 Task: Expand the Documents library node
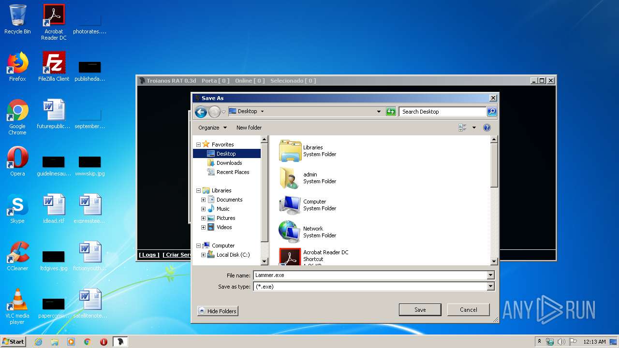point(204,200)
